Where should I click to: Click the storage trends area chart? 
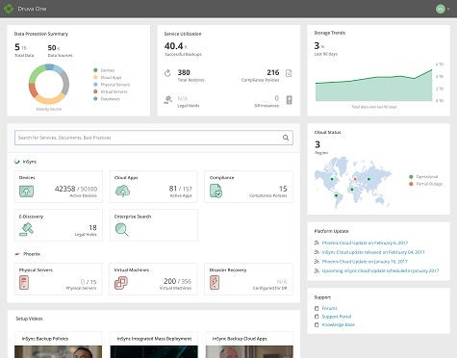click(374, 86)
